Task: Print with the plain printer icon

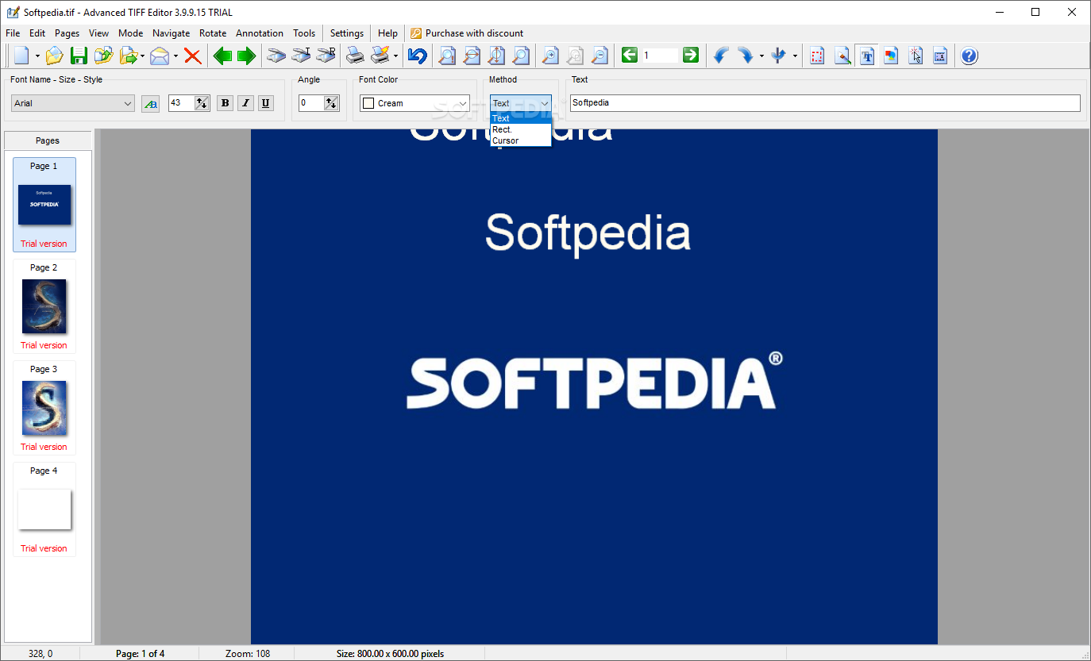Action: coord(355,56)
